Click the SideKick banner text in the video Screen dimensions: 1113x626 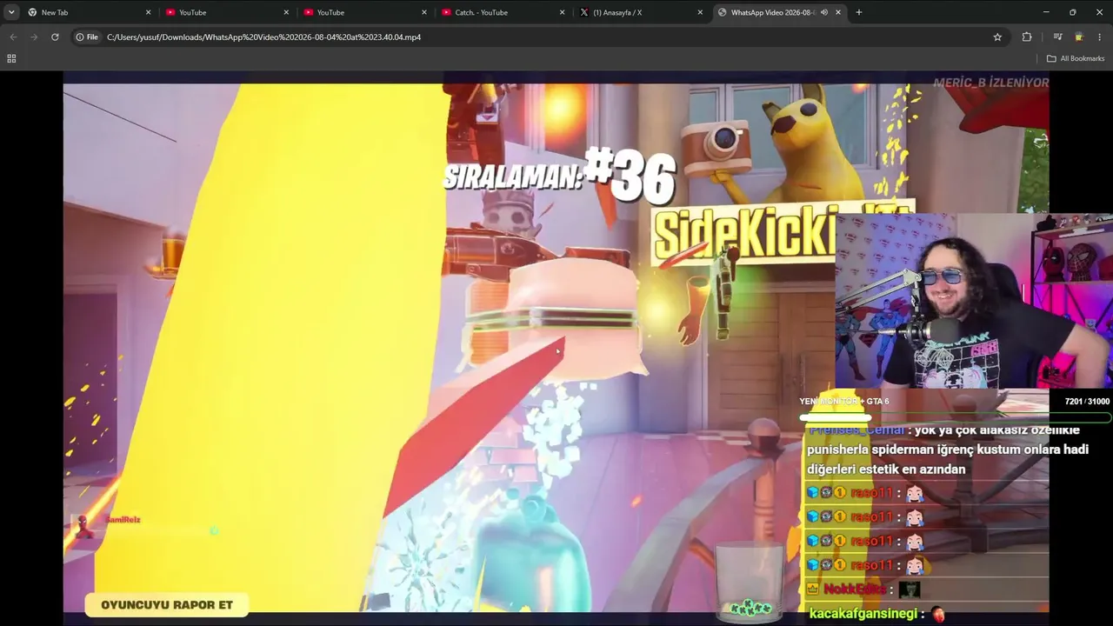pyautogui.click(x=743, y=235)
